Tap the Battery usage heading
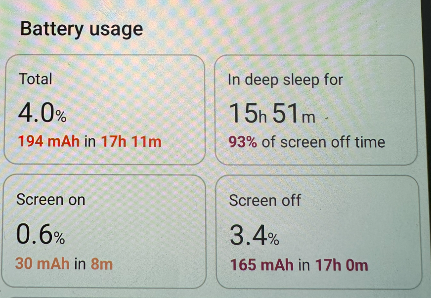This screenshot has height=298, width=431. 82,29
